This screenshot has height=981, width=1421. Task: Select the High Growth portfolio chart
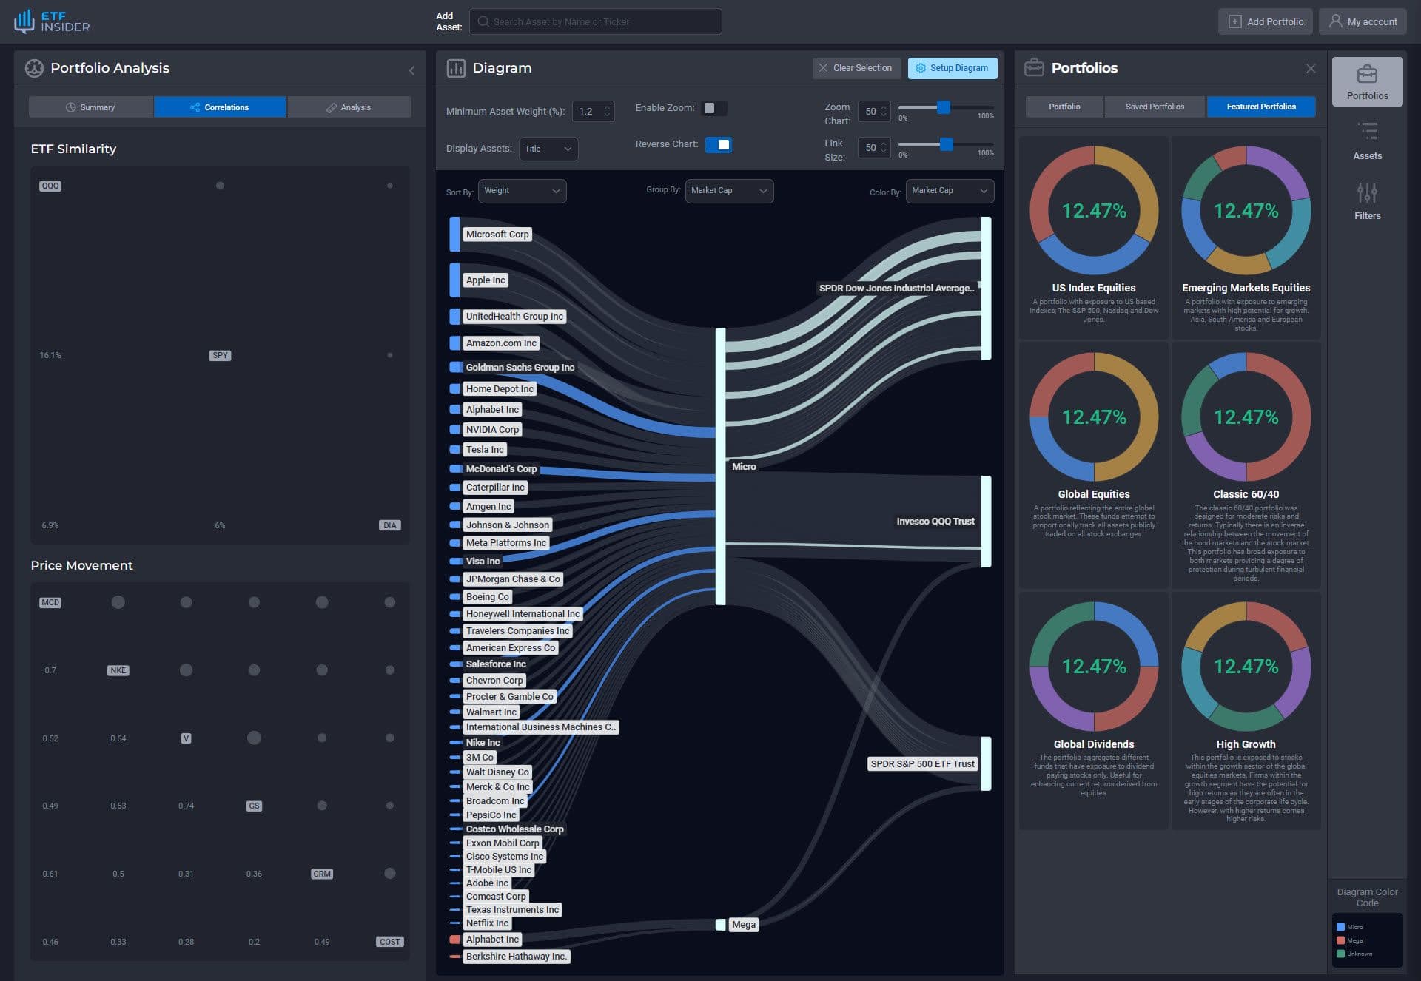pos(1246,667)
